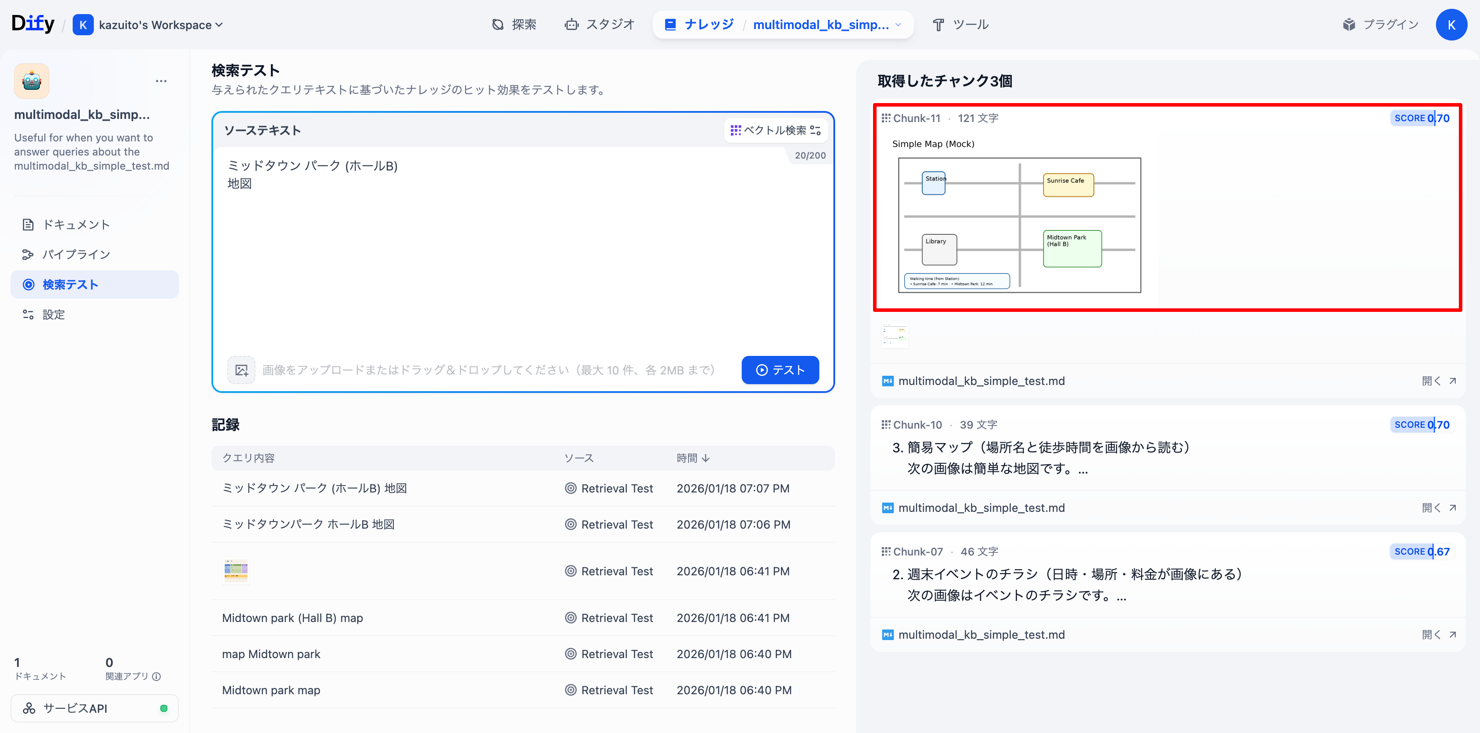Expand the multimodal_kb_simp... knowledge selector dropdown
The image size is (1480, 733).
(x=898, y=25)
